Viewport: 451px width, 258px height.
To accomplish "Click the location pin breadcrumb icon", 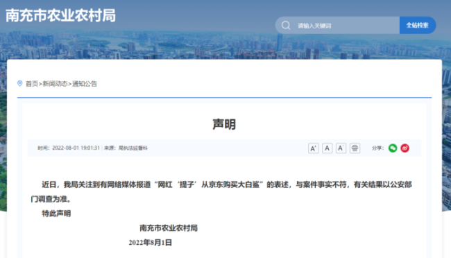I will [x=20, y=83].
